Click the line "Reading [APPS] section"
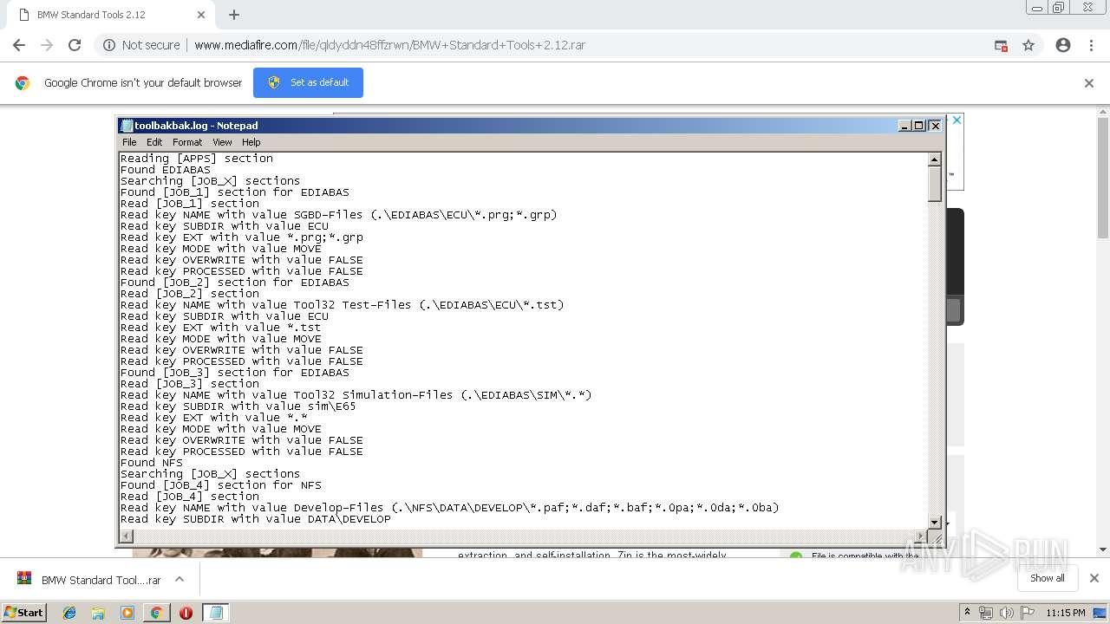The width and height of the screenshot is (1110, 624). pos(197,159)
